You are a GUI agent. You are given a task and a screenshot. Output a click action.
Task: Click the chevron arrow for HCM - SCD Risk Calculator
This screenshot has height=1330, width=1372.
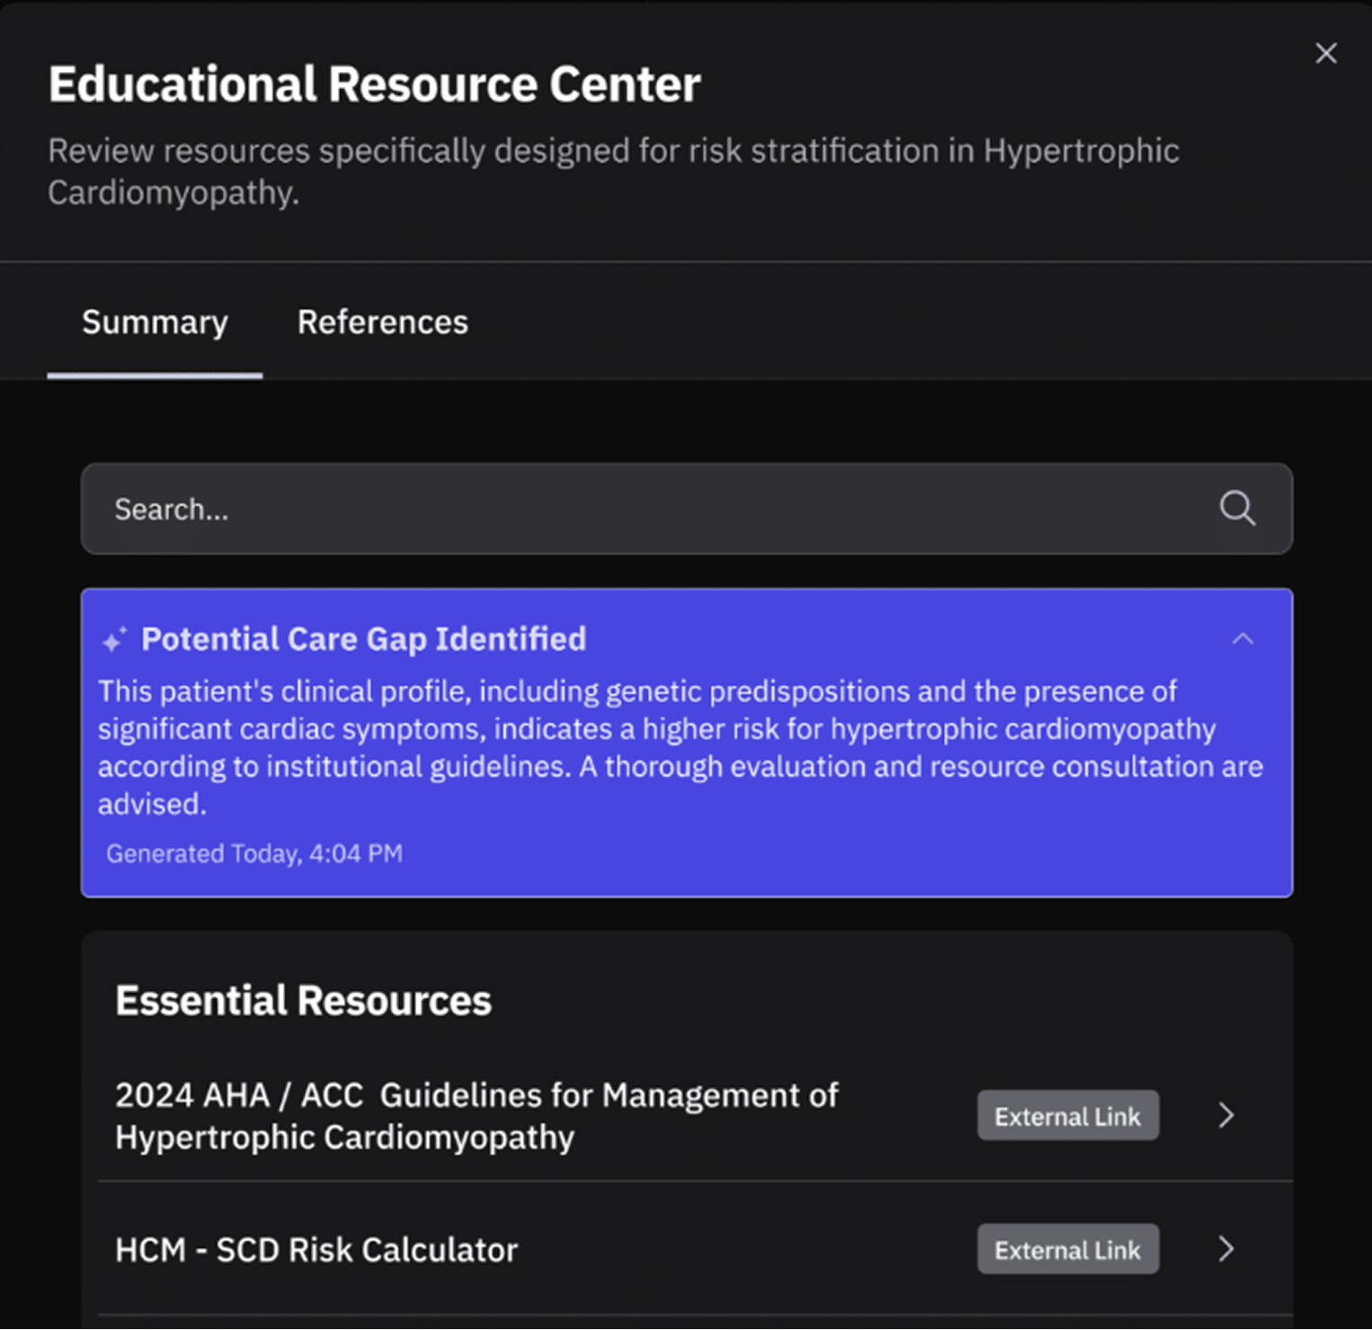[x=1226, y=1250]
